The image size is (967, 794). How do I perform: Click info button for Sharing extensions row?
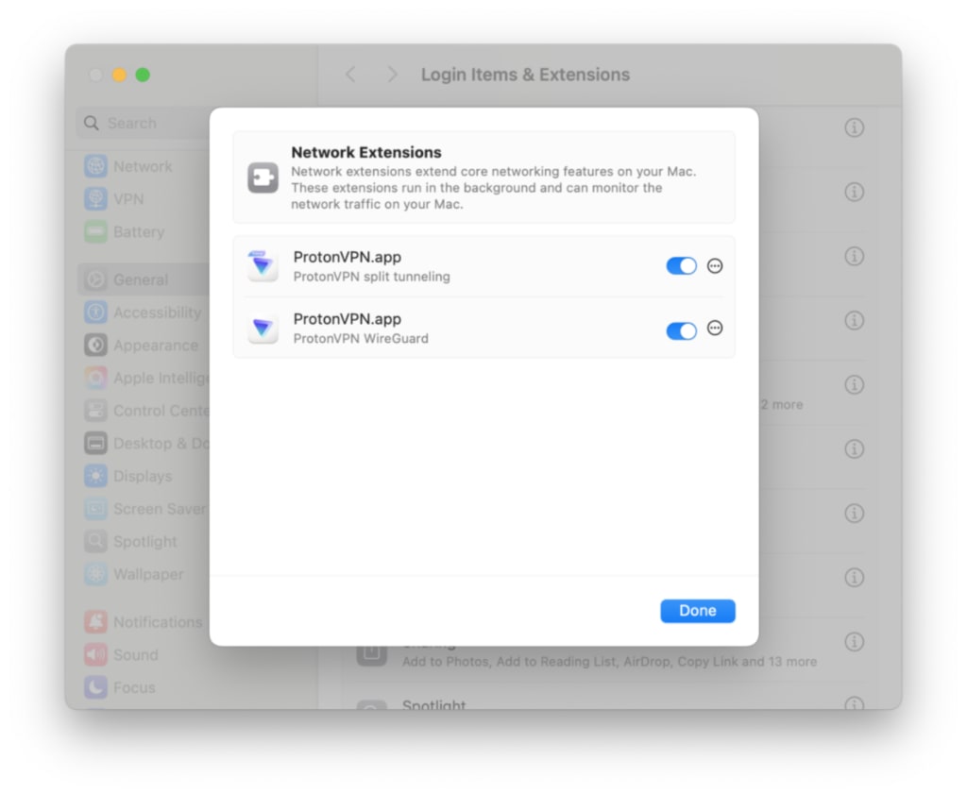[854, 642]
